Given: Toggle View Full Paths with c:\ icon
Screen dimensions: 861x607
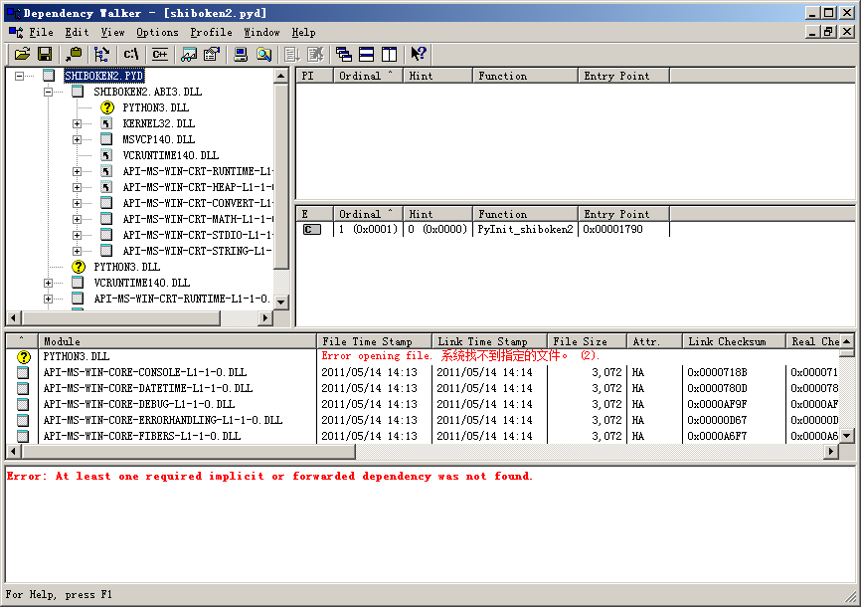Looking at the screenshot, I should coord(130,54).
